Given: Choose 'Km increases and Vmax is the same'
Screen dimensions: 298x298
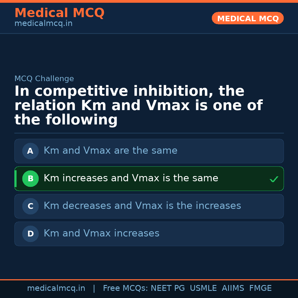Looking at the screenshot, I should pyautogui.click(x=131, y=178).
